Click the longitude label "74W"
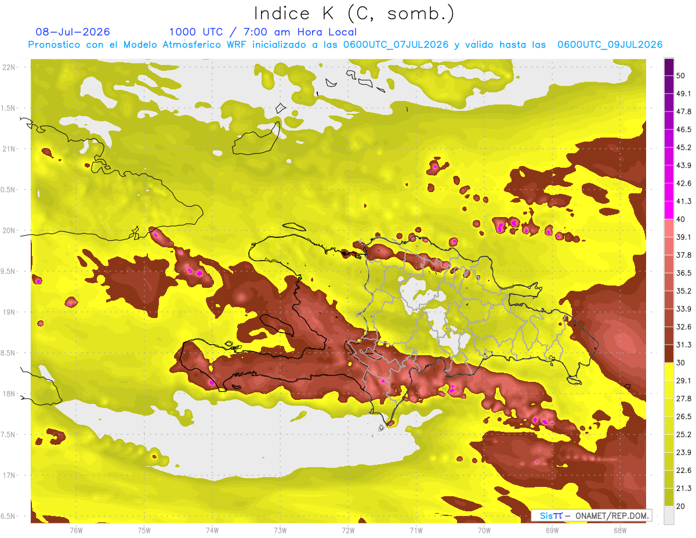Viewport: 696px width, 538px height. (212, 530)
